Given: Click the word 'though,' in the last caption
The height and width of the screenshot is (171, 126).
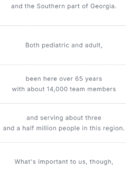Looking at the screenshot, I should [x=101, y=162].
